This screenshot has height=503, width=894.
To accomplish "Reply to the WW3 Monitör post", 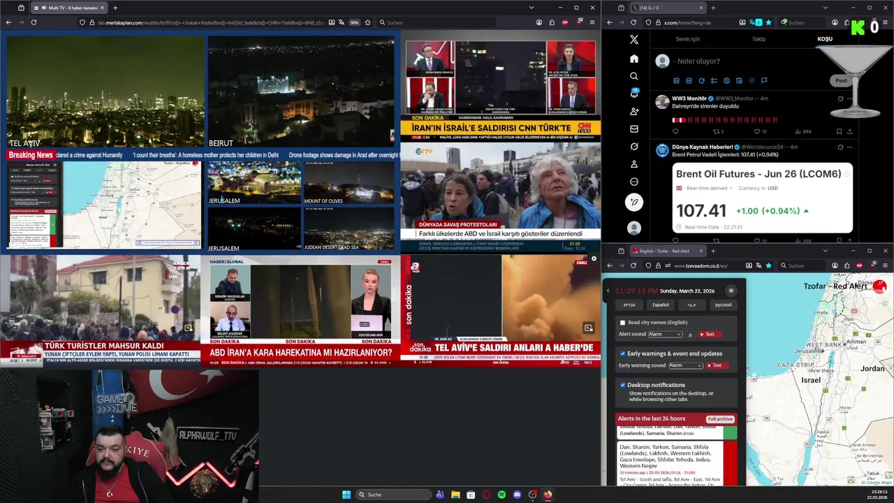I will [x=675, y=131].
